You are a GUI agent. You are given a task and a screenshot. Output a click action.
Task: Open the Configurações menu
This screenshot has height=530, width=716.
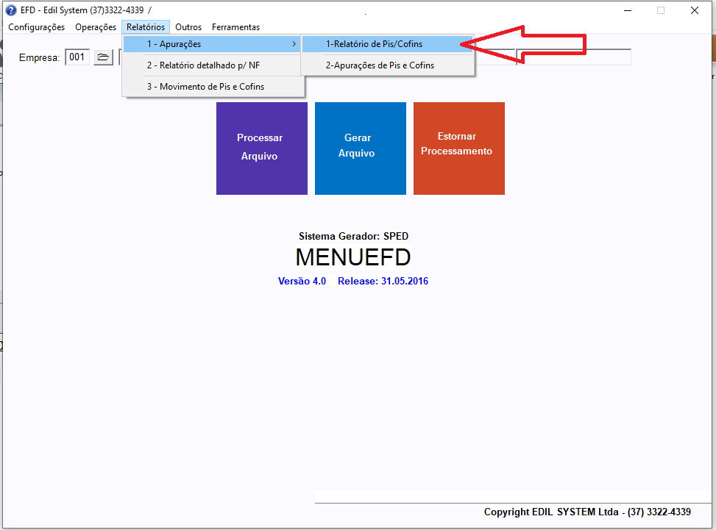point(37,27)
